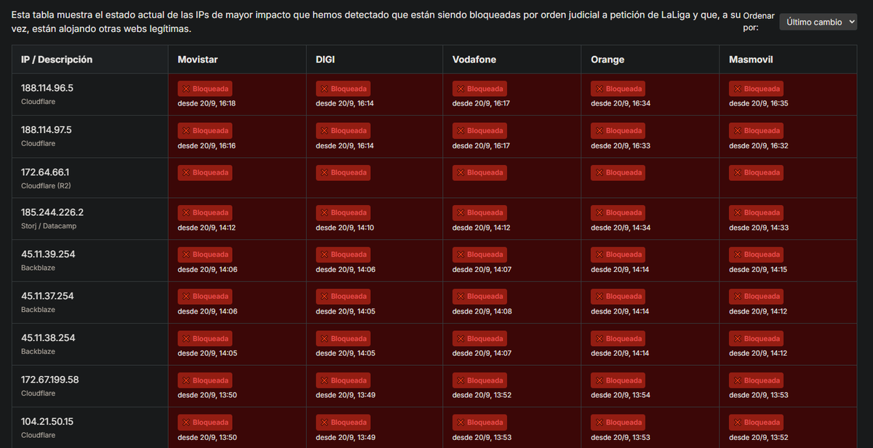Click the X icon in DIGI badge for 104.21.50.15
The height and width of the screenshot is (448, 873).
tap(324, 422)
